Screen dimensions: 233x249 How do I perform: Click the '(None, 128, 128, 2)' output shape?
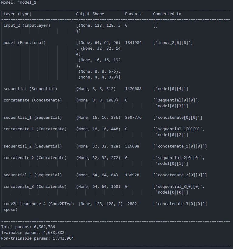coord(101,204)
